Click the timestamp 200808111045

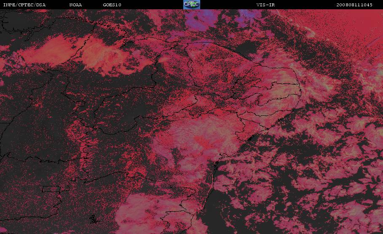354,5
